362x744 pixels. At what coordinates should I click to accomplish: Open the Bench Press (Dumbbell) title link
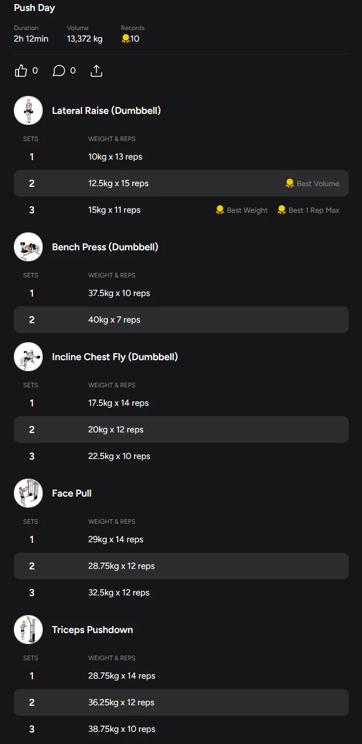tap(105, 247)
